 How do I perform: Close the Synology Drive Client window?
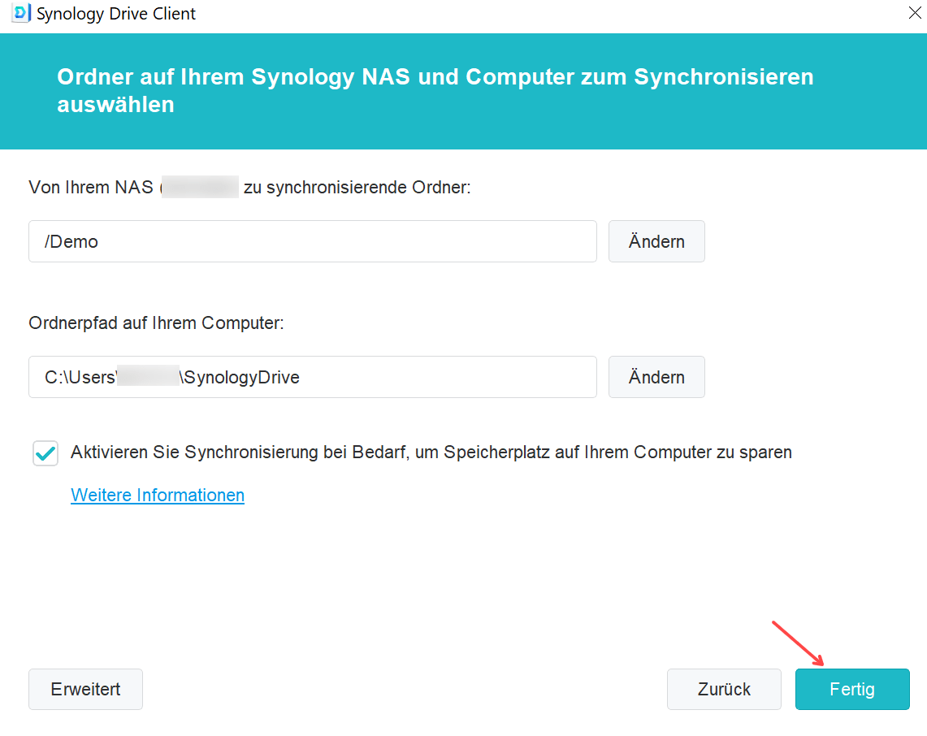point(913,14)
